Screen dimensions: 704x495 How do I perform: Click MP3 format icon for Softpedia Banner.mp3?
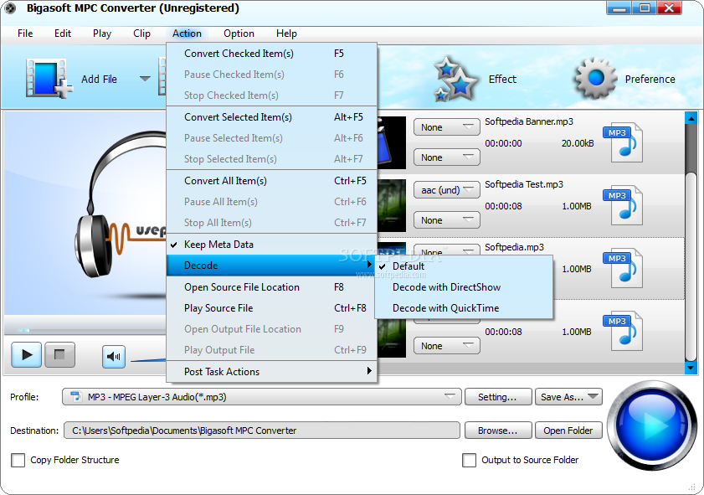623,142
